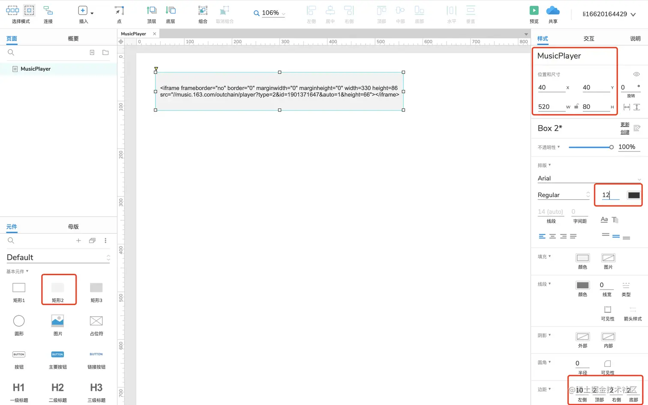The height and width of the screenshot is (405, 648).
Task: Open the 概要 outline tab
Action: [x=73, y=39]
